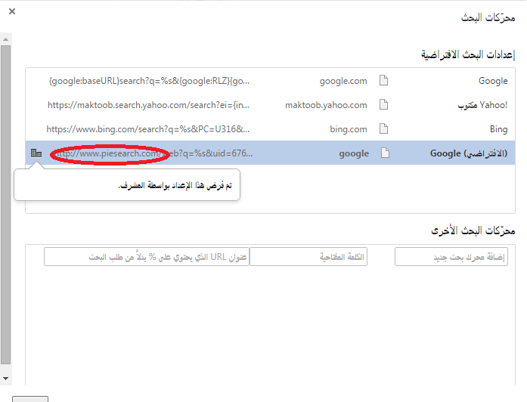Click the scrollbar down arrow
This screenshot has width=527, height=402.
click(6, 379)
